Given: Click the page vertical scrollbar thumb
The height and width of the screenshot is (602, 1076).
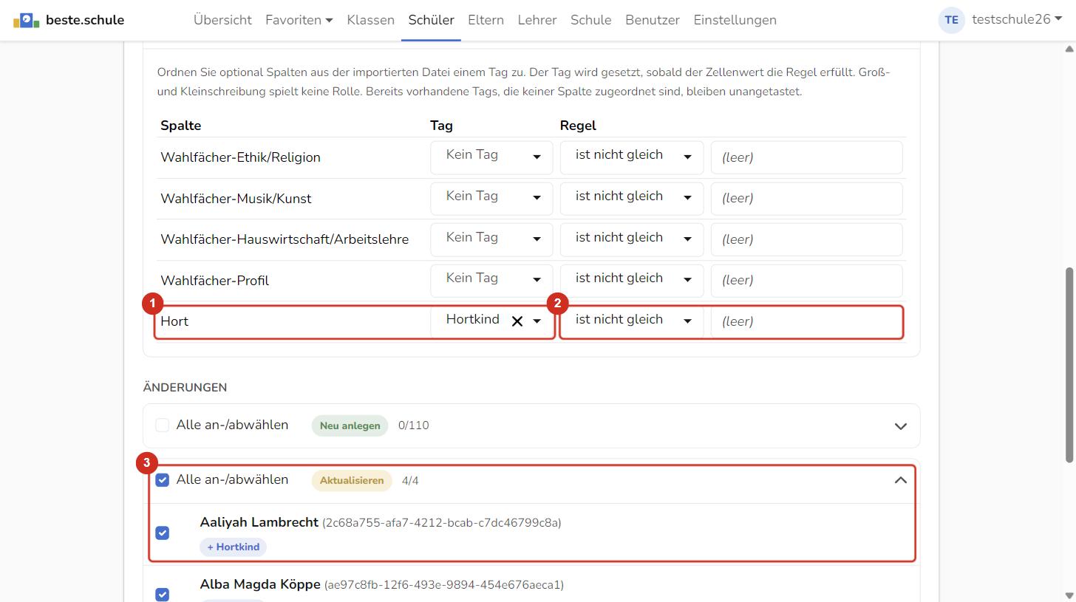Looking at the screenshot, I should 1069,365.
